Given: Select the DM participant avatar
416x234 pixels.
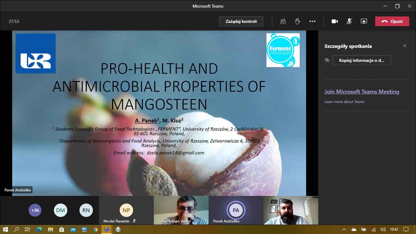Looking at the screenshot, I should (60, 210).
